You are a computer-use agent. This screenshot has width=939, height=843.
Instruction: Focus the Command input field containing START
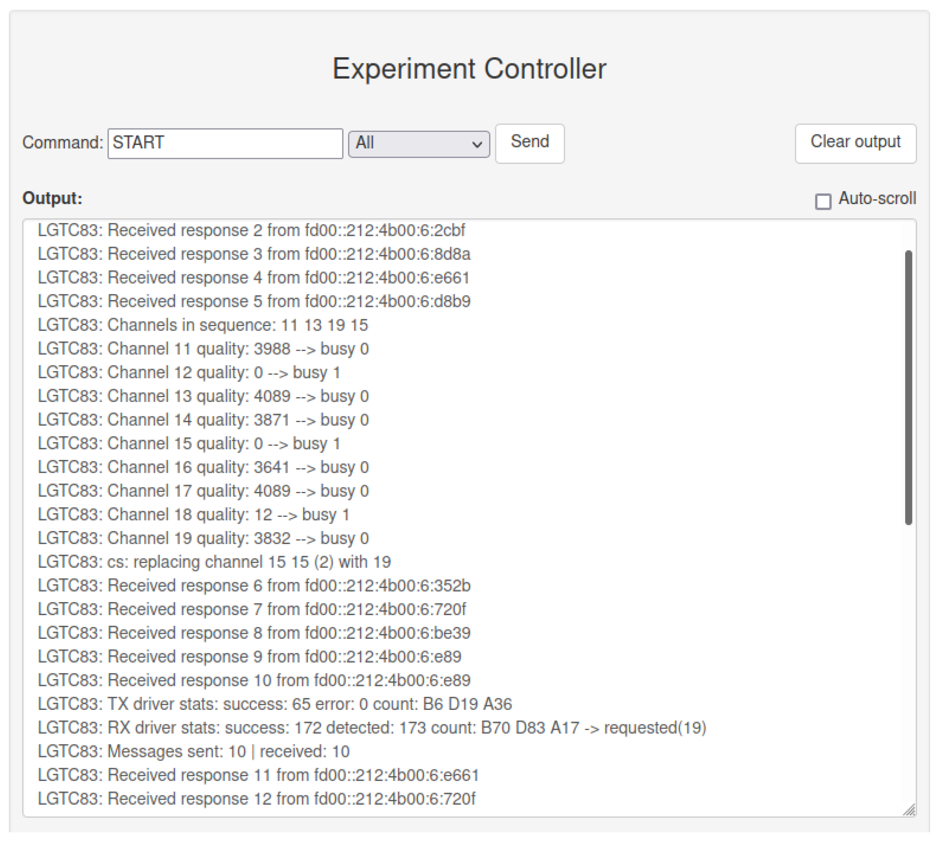225,144
